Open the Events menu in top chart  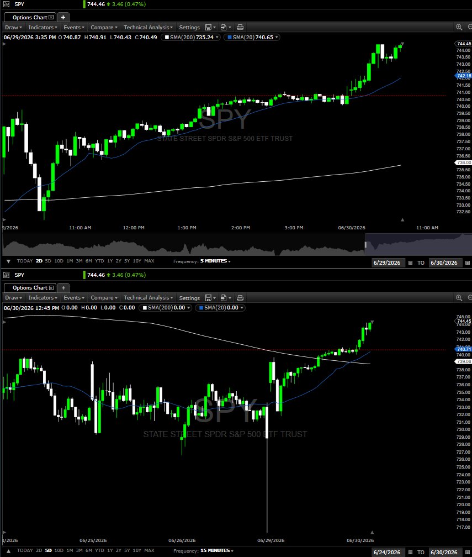(x=74, y=28)
